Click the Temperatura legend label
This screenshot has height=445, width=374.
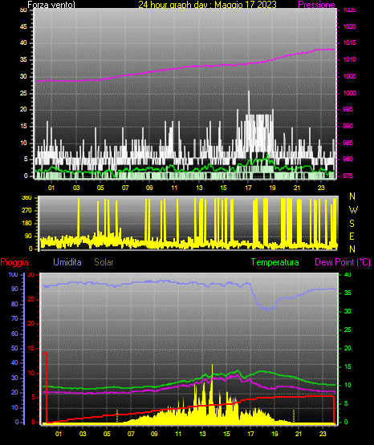[274, 262]
